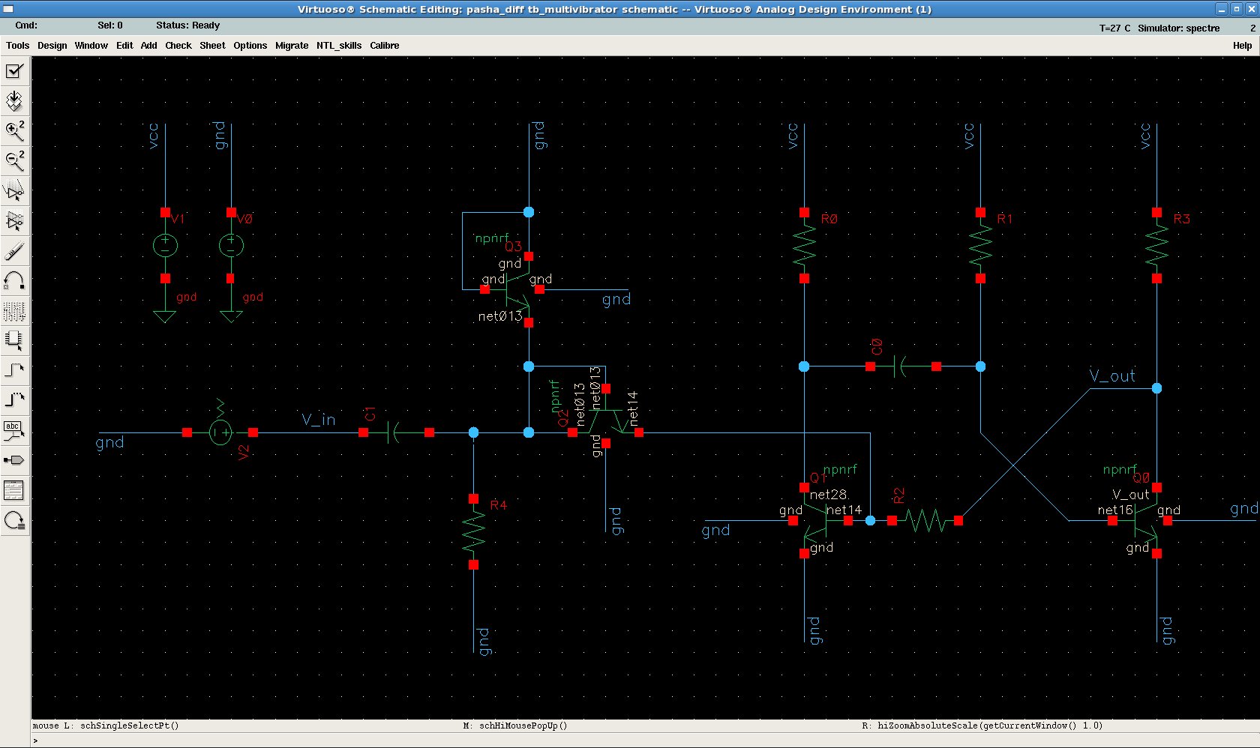1260x748 pixels.
Task: Select the Wire Name (abc) tool
Action: pos(14,430)
